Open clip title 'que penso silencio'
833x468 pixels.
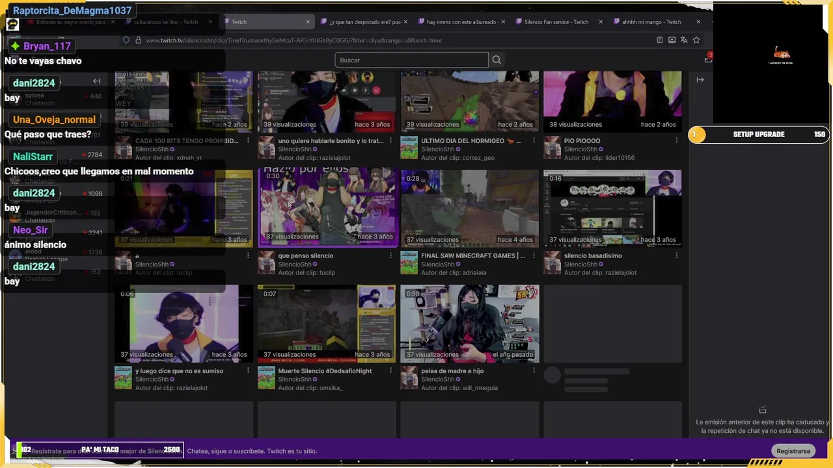point(305,255)
